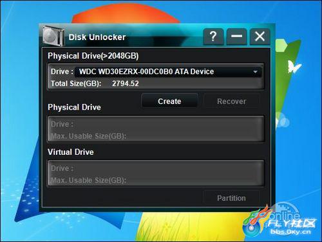The image size is (322, 242).
Task: Minimize the Disk Unlocker window
Action: [x=236, y=37]
